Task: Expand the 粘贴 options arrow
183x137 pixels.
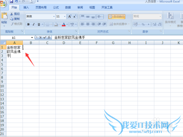Action: [4, 26]
